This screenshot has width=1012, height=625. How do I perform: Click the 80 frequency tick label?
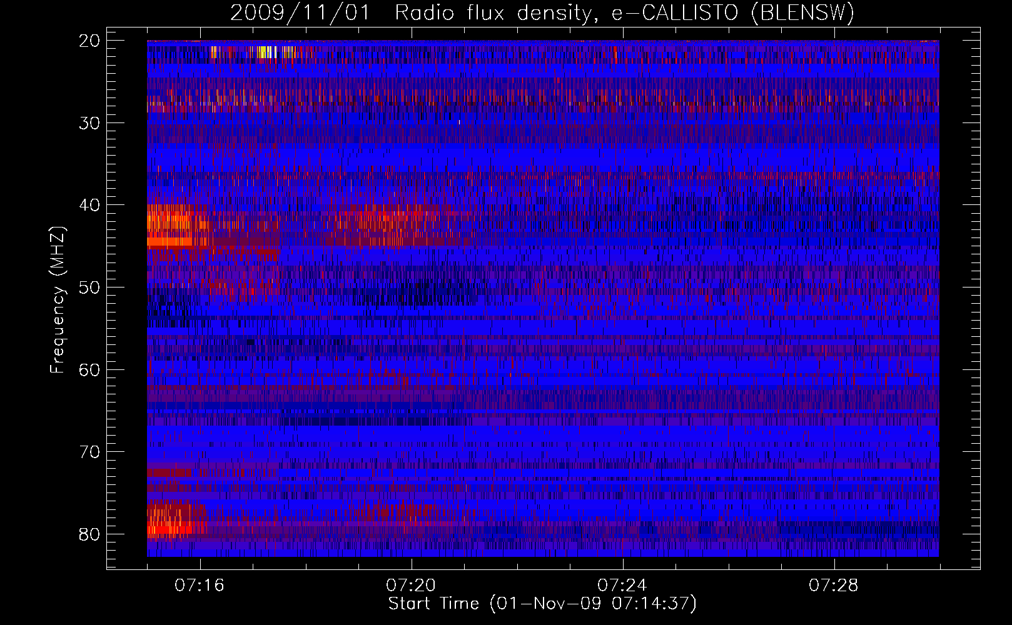tap(90, 534)
